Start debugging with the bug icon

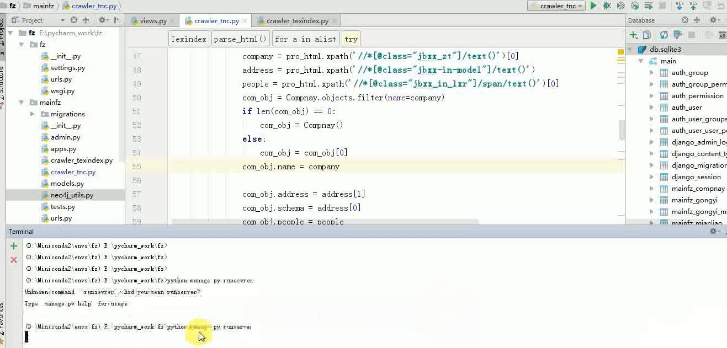607,6
